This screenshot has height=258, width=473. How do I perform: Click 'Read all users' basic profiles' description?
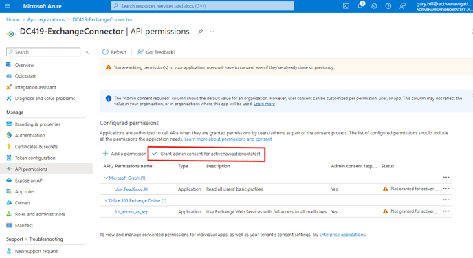(234, 189)
